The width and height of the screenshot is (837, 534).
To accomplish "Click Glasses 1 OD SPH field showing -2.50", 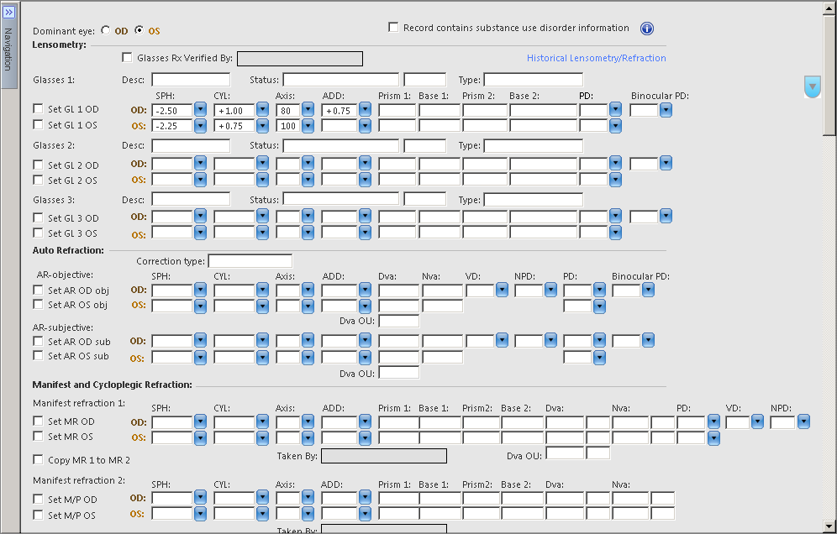I will pos(172,111).
